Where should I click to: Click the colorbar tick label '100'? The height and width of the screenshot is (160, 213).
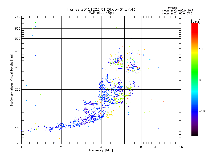(202, 49)
